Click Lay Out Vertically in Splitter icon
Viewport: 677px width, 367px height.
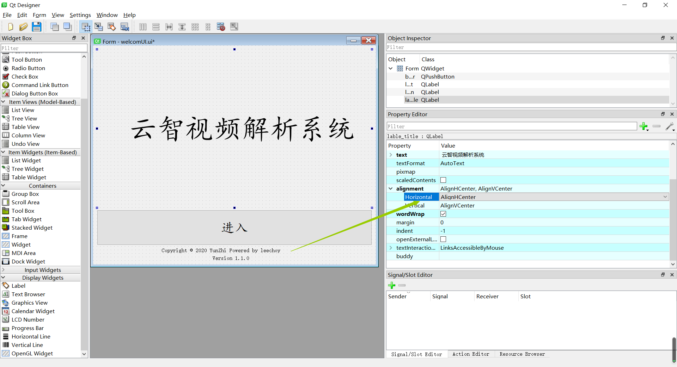tap(182, 27)
